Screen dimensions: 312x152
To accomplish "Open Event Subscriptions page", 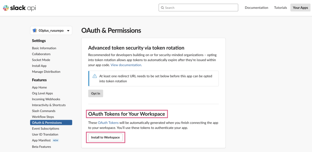I will coord(45,129).
